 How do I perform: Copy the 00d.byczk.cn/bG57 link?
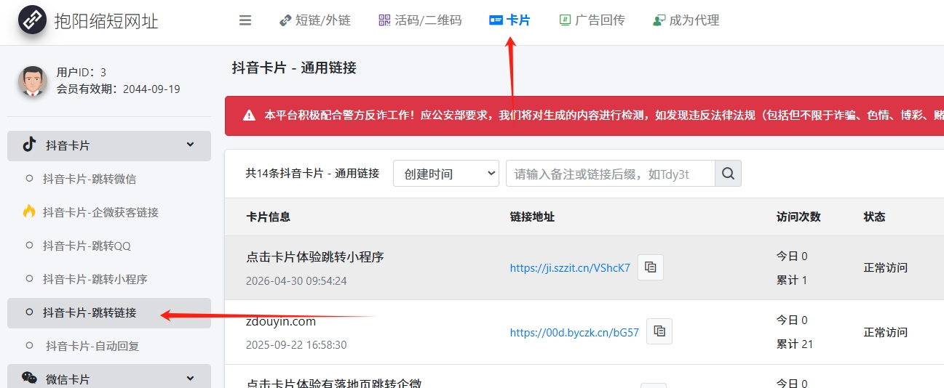click(659, 331)
